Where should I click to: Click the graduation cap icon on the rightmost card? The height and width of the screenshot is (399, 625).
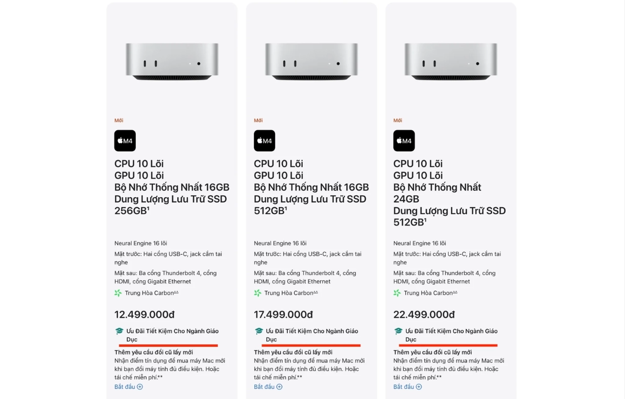398,331
